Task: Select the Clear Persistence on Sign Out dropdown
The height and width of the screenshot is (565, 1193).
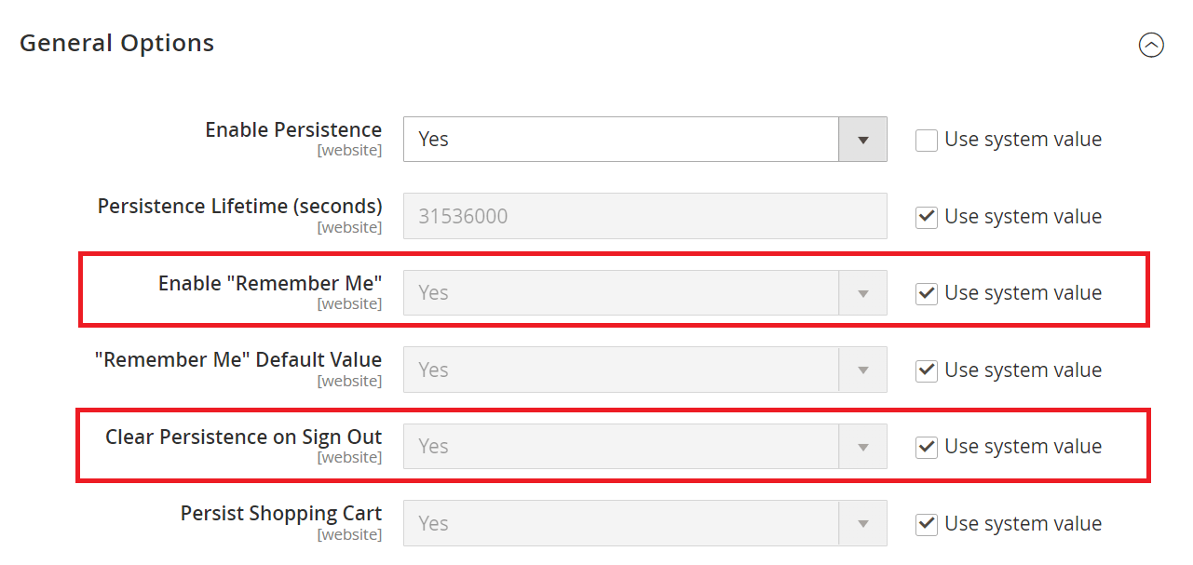Action: coord(643,446)
